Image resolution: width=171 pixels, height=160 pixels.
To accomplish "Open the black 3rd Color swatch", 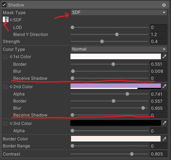I will (116, 123).
